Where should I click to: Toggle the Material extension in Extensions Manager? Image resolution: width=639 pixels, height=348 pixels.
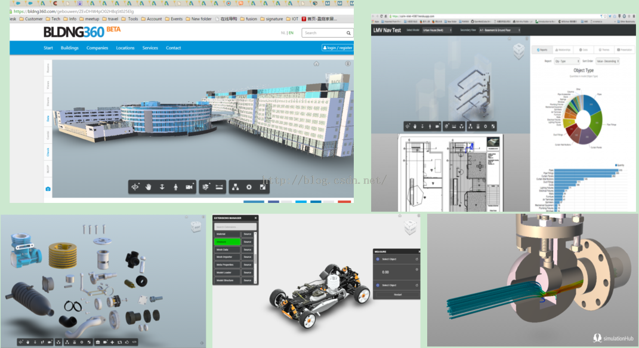coord(227,234)
